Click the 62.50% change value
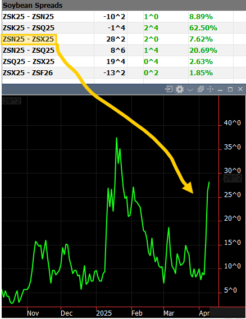Screen dimensions: 246x319 click(x=203, y=28)
